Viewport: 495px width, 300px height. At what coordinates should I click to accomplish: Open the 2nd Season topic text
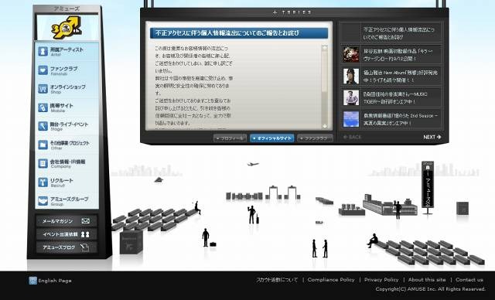tap(401, 119)
